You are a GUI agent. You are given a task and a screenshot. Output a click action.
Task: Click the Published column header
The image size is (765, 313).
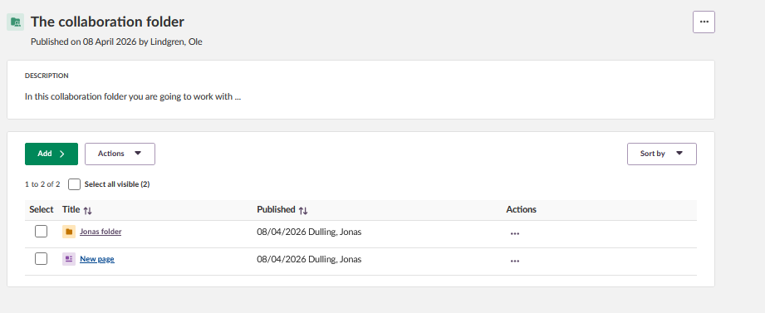pyautogui.click(x=276, y=210)
